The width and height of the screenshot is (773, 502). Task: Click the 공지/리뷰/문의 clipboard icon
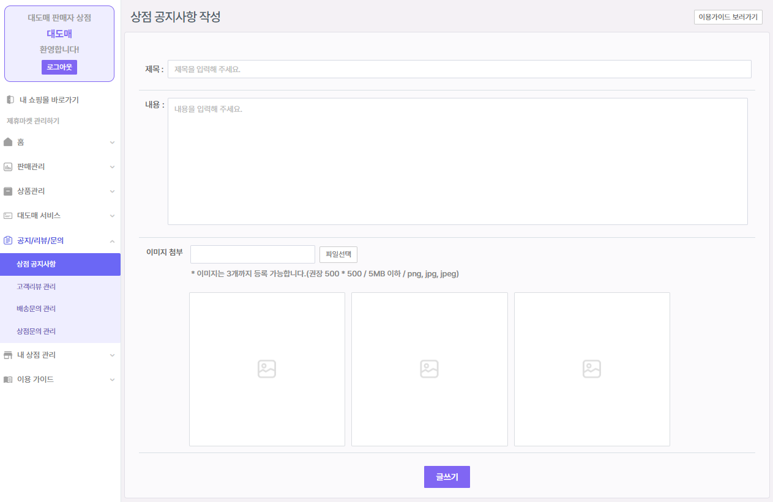tap(8, 241)
